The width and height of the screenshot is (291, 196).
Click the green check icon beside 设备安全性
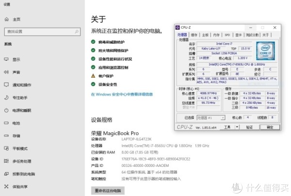(x=93, y=84)
